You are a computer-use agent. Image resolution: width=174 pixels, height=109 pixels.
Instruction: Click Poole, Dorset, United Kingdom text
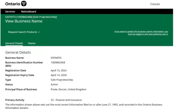69,89
